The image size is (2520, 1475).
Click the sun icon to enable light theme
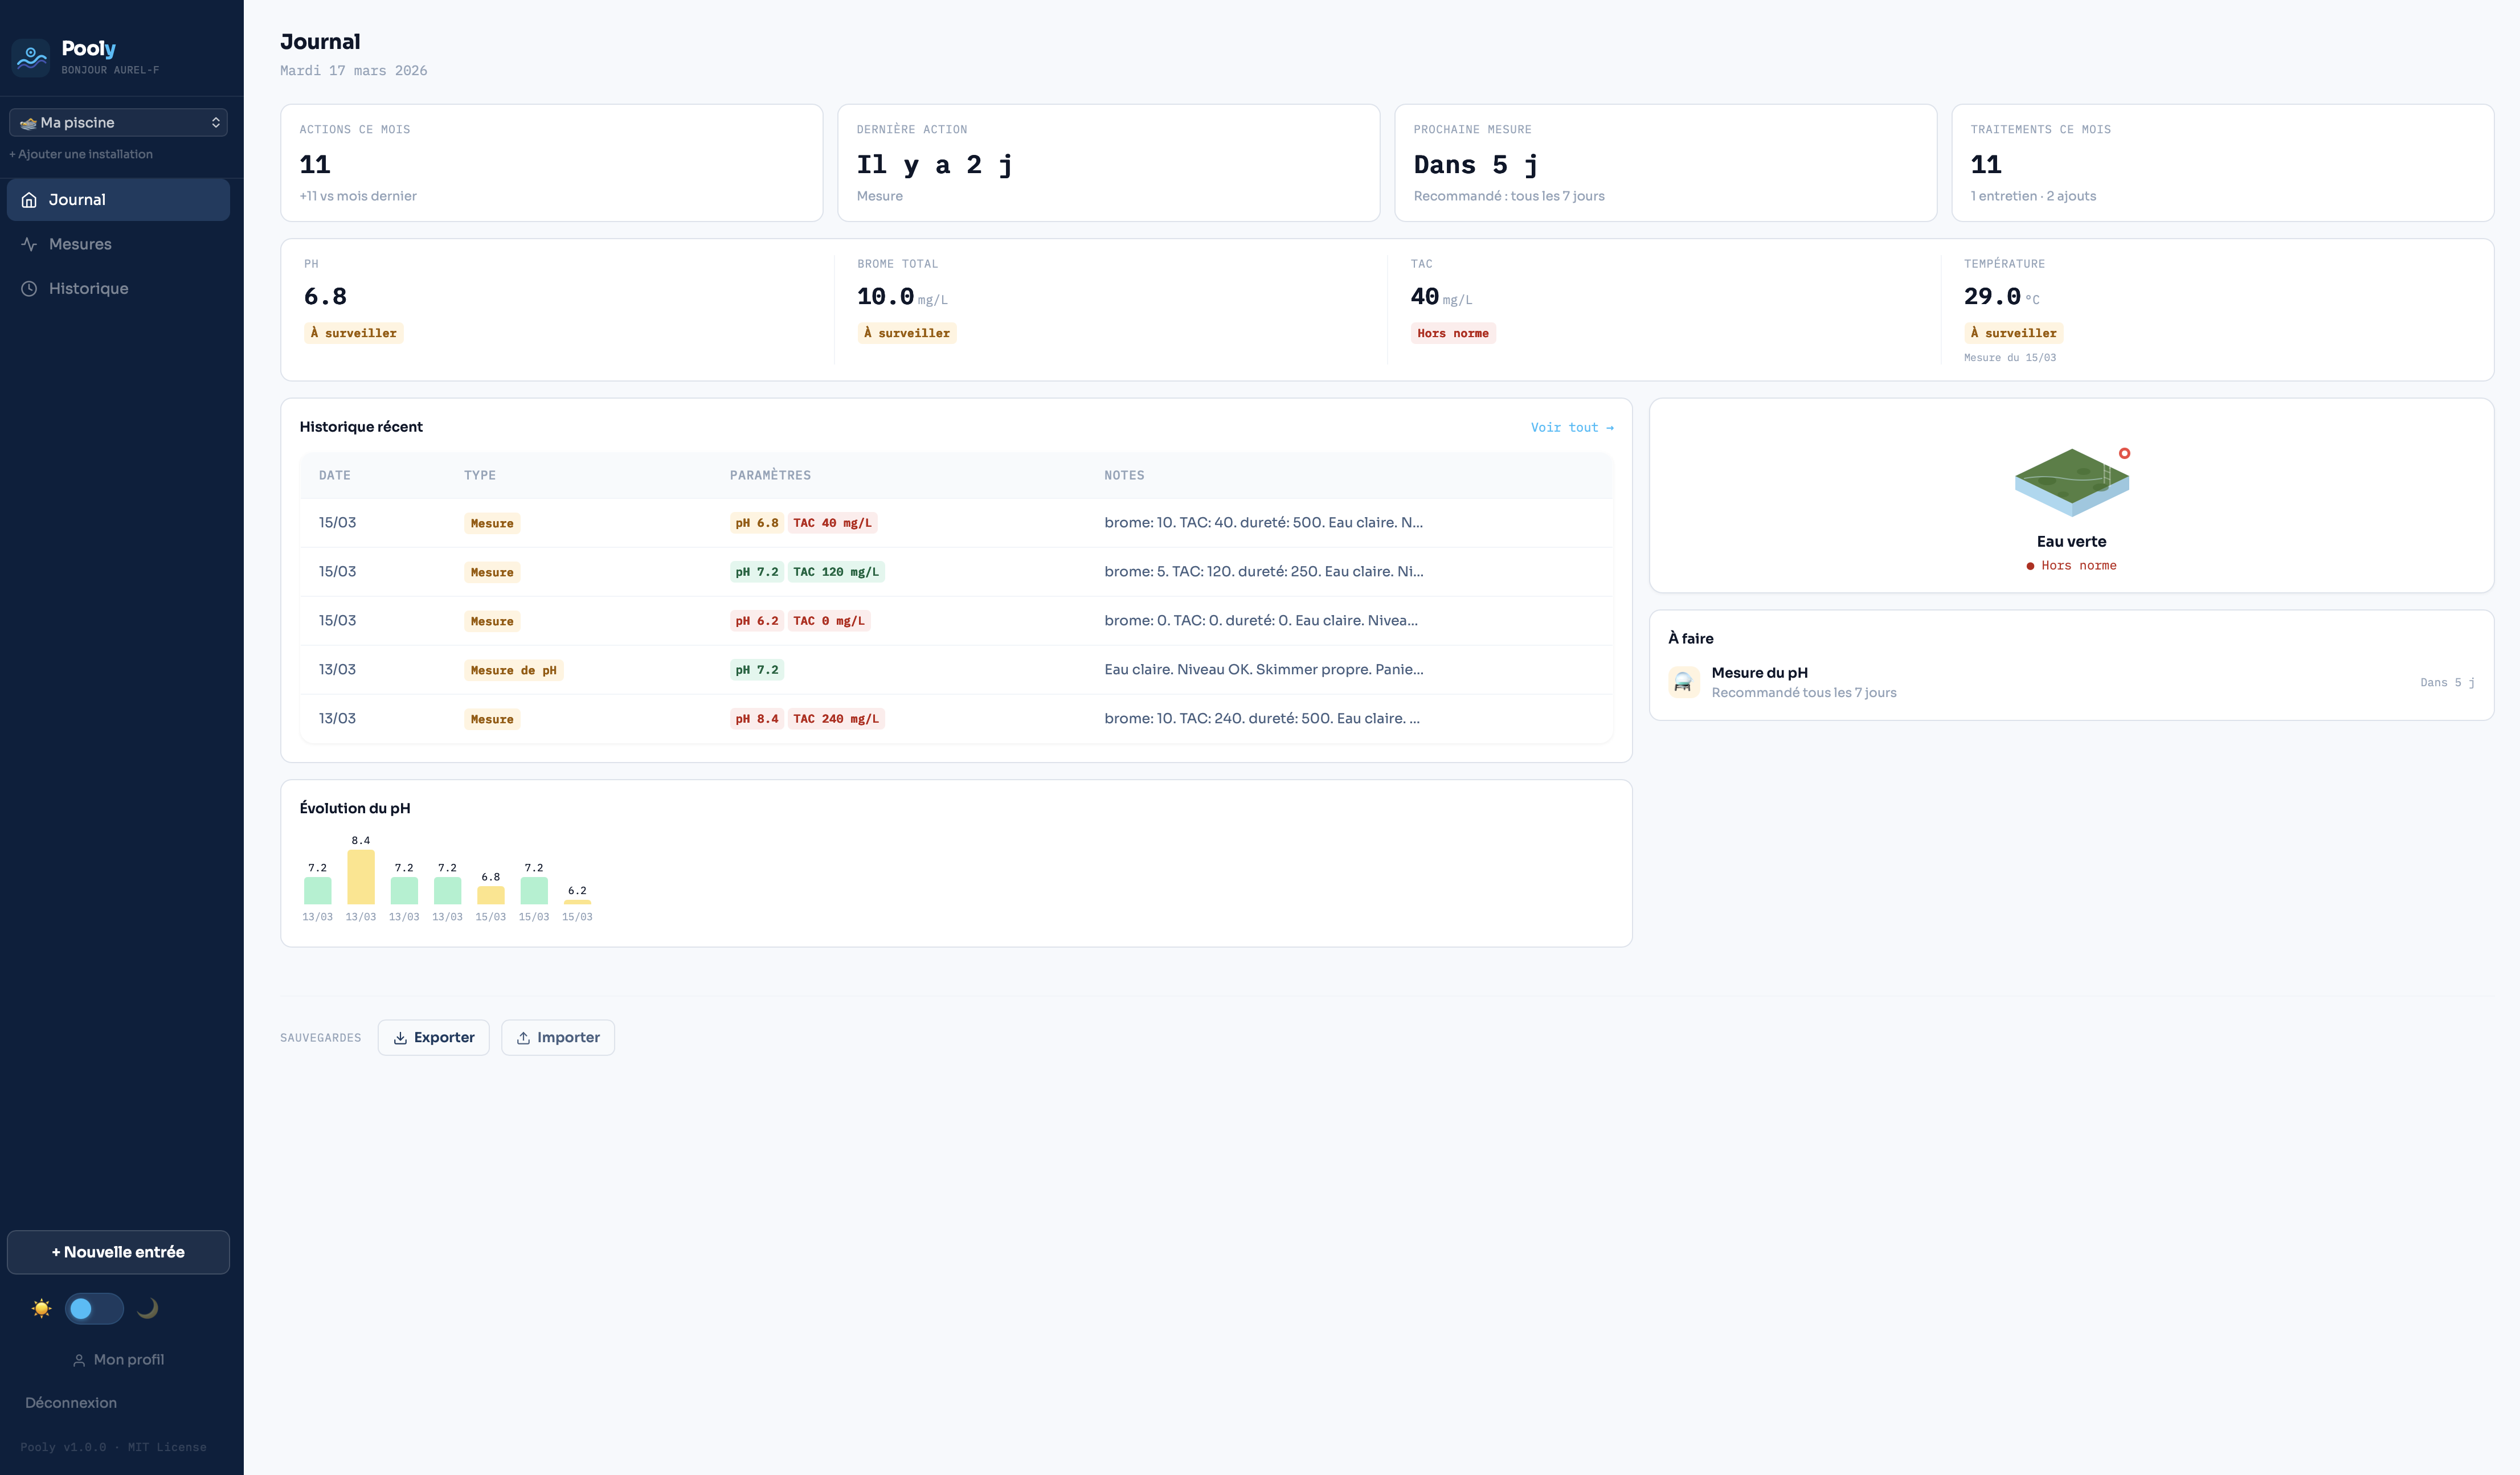(41, 1308)
